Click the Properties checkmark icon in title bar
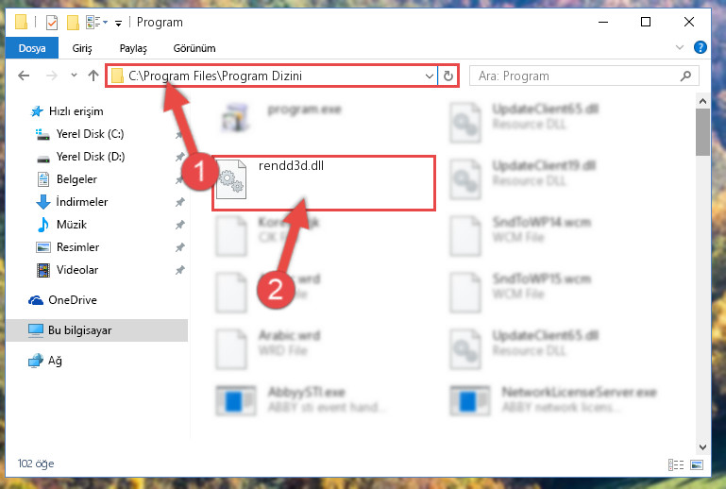 [x=52, y=23]
